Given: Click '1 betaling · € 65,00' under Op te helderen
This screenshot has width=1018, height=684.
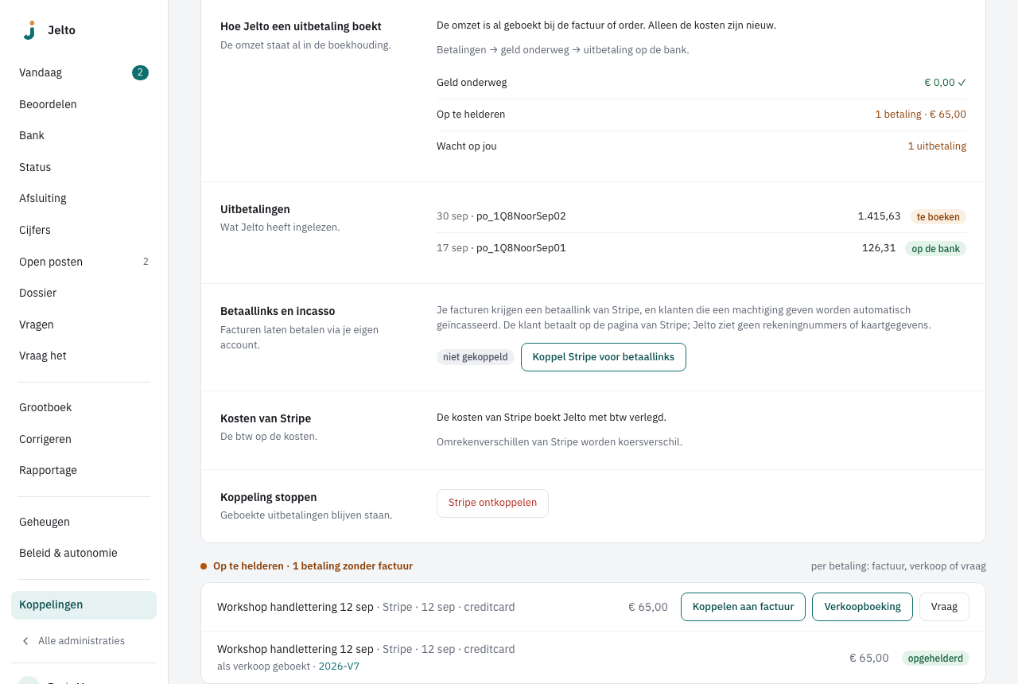Looking at the screenshot, I should [920, 115].
